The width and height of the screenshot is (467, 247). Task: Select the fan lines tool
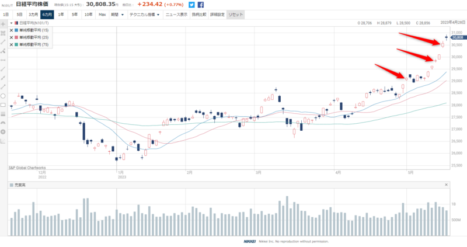click(x=3, y=141)
